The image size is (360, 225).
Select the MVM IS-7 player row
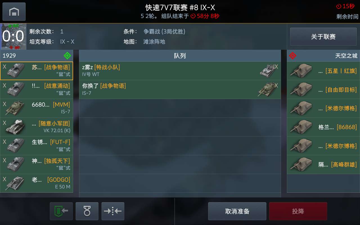(x=37, y=108)
